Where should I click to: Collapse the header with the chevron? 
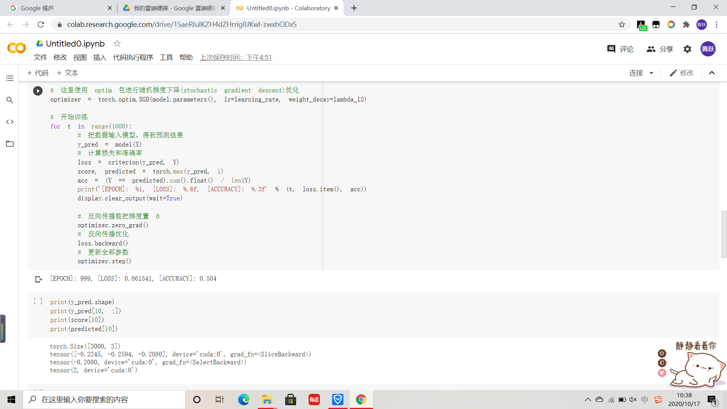[712, 73]
